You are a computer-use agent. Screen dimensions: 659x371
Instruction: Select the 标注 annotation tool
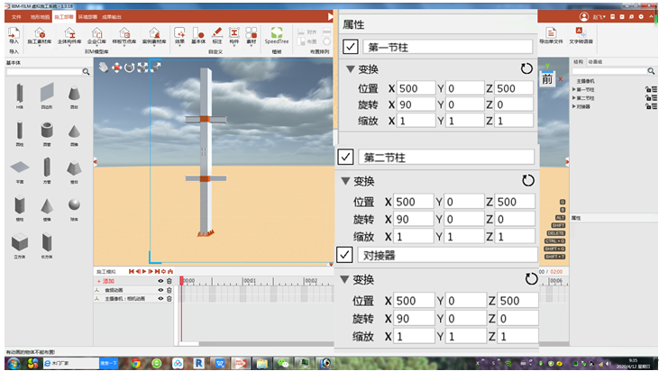[217, 36]
